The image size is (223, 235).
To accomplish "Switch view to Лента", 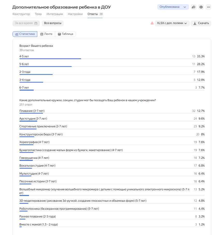I will [46, 34].
